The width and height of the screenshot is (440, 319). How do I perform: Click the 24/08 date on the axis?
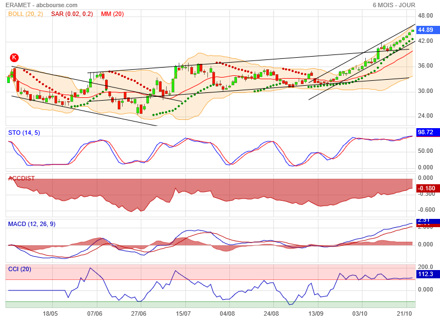271,313
